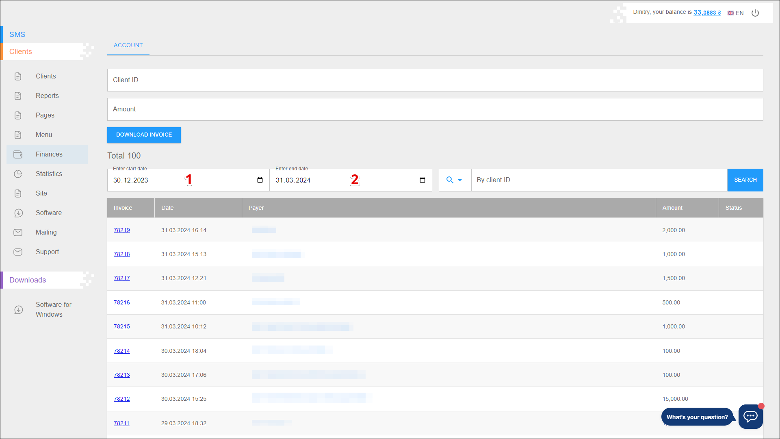780x439 pixels.
Task: Click the balance amount link
Action: point(707,13)
